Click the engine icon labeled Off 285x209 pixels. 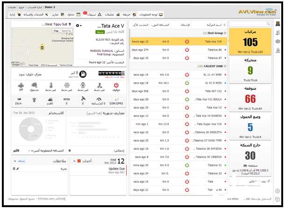(21, 85)
